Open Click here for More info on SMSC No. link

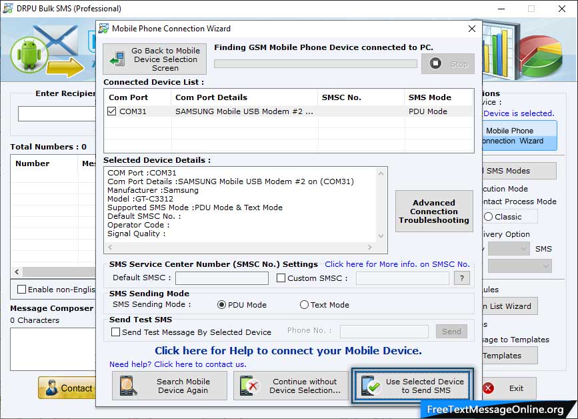coord(397,264)
